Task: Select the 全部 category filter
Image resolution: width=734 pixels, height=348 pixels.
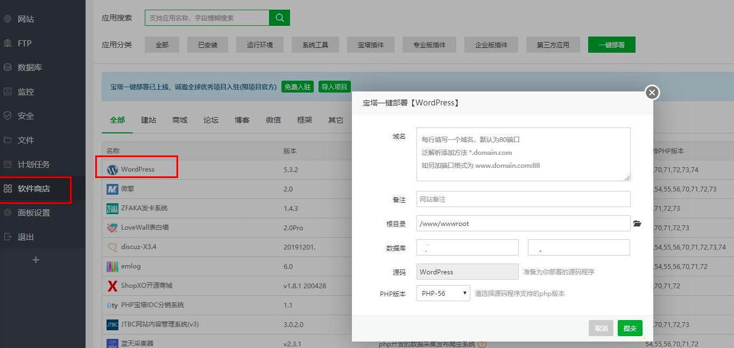Action: 162,45
